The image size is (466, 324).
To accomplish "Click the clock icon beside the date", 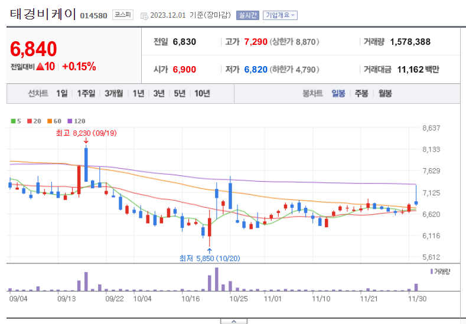I will pos(144,16).
